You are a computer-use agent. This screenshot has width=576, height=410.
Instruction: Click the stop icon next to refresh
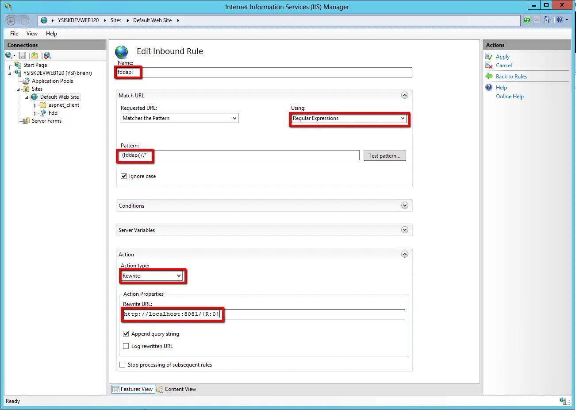click(x=537, y=19)
